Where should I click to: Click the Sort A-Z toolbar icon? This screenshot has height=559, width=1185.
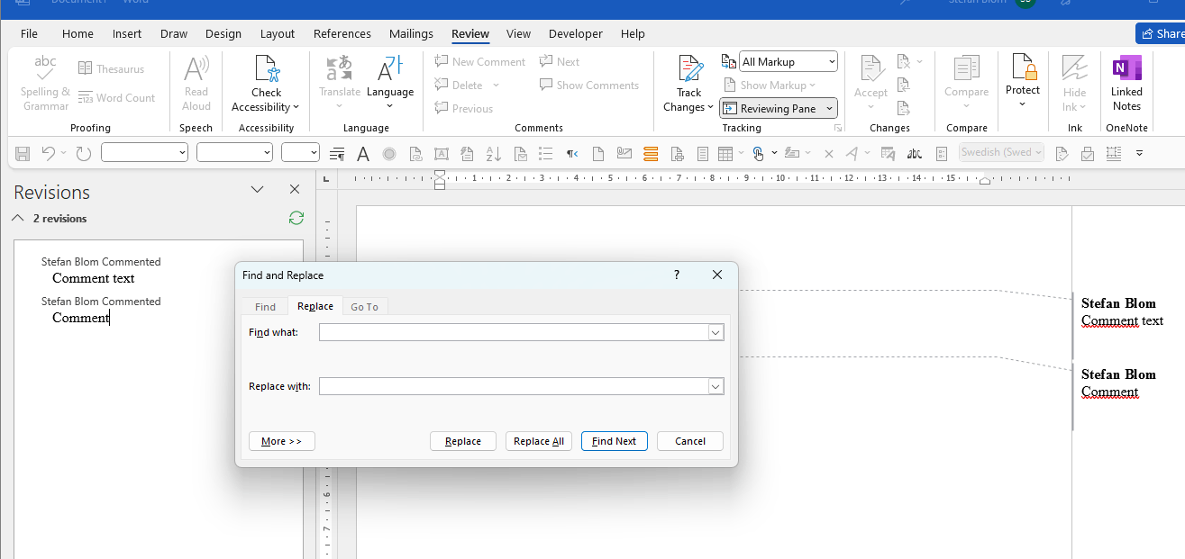493,154
